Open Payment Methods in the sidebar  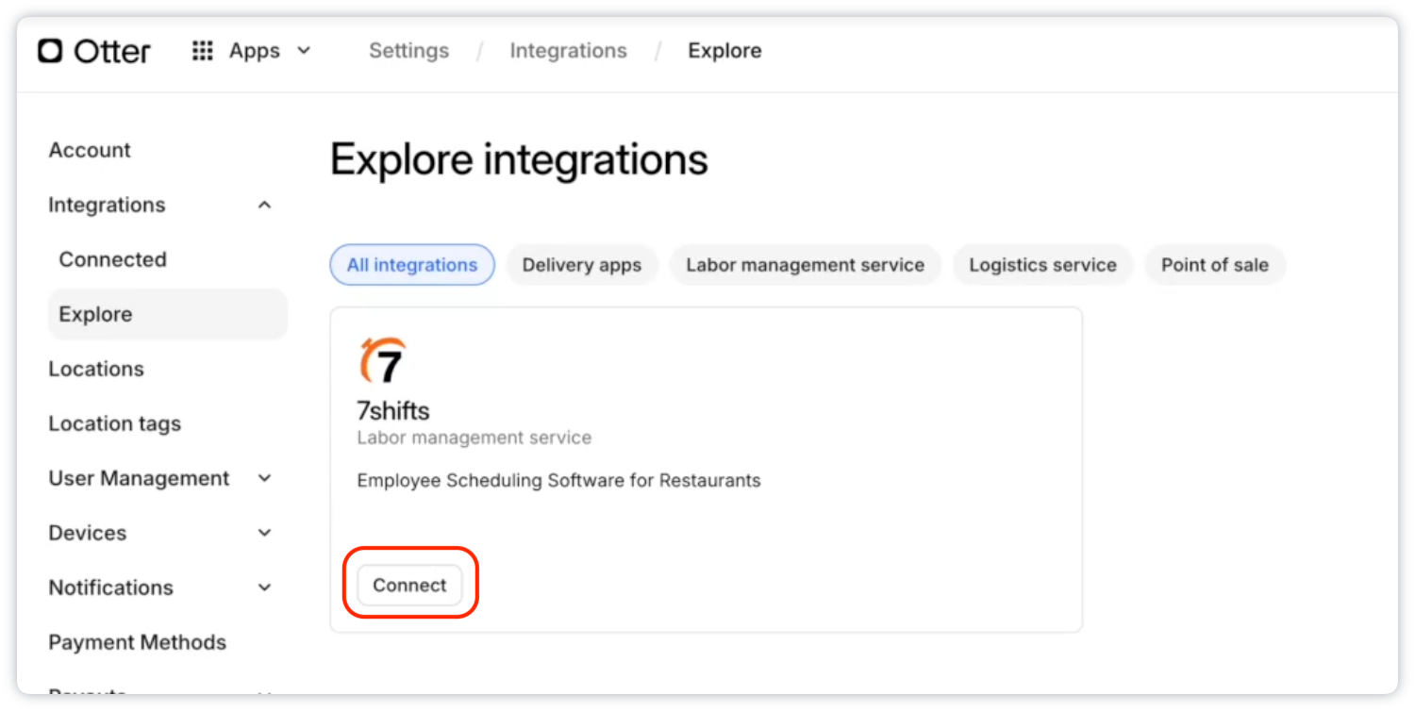coord(138,643)
